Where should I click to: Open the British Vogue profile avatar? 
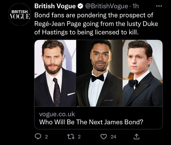(x=20, y=14)
